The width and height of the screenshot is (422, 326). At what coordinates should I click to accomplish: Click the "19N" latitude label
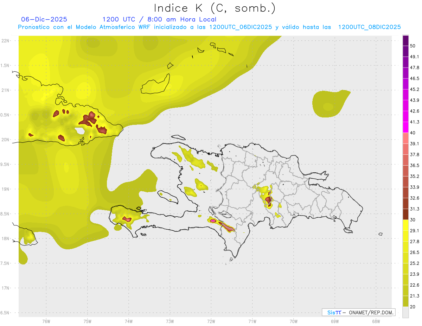tap(6, 189)
